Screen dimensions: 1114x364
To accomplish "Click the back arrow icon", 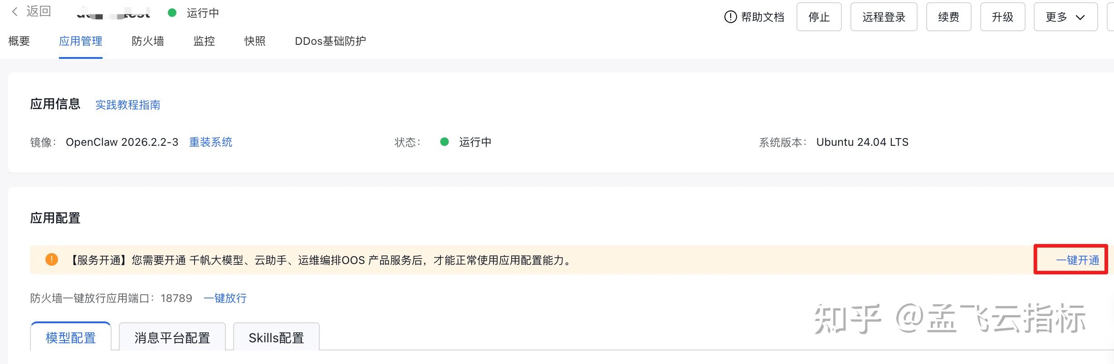I will tap(15, 12).
